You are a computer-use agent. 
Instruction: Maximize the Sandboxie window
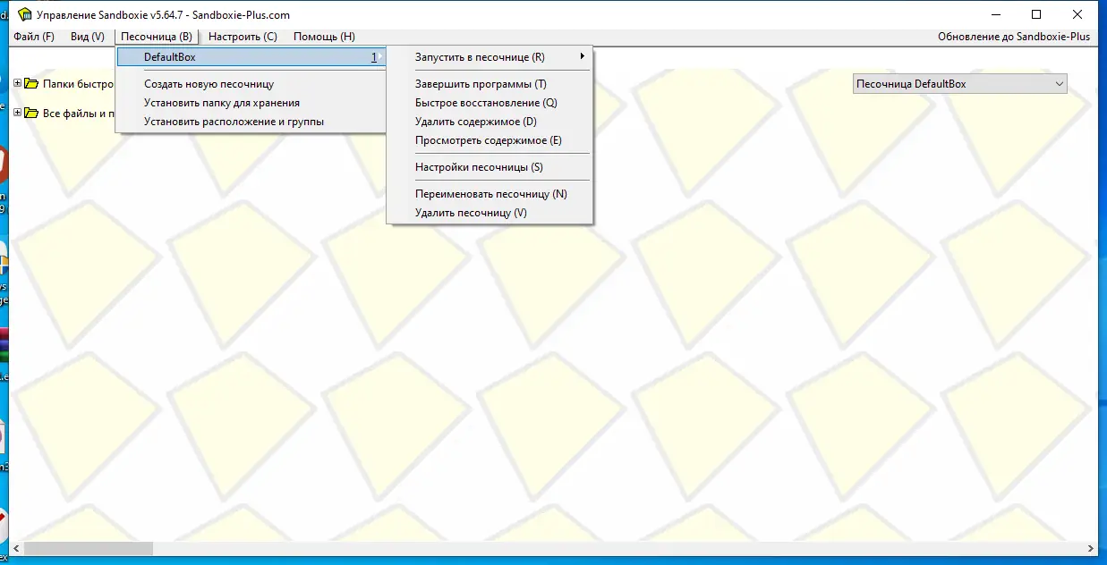[x=1036, y=14]
